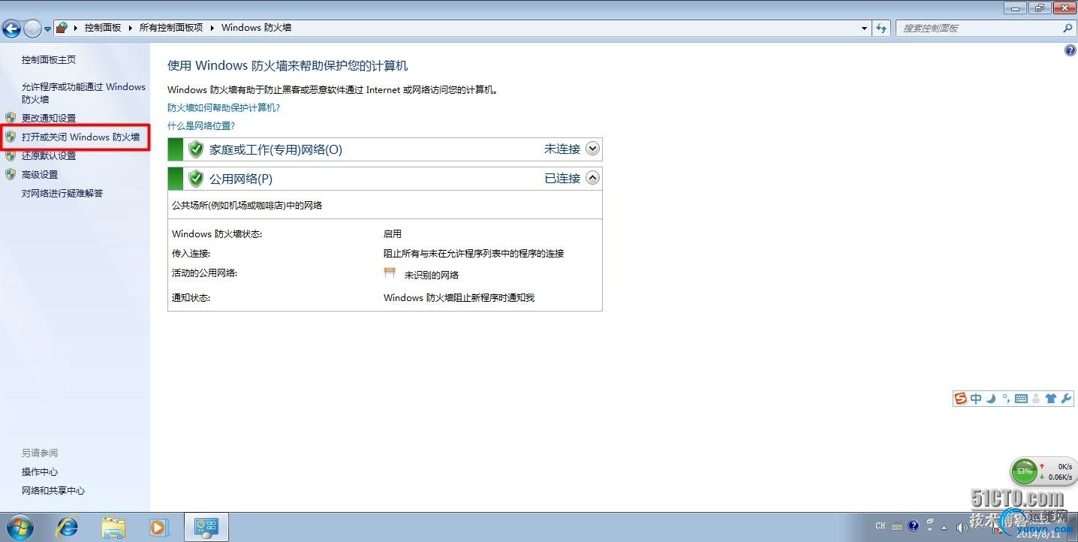Go to 控制面板主页
Screen dimensions: 1078x542
pos(49,60)
